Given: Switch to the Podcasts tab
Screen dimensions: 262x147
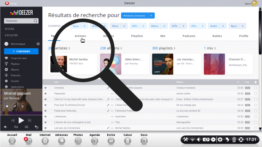Looking at the screenshot, I should [189, 36].
